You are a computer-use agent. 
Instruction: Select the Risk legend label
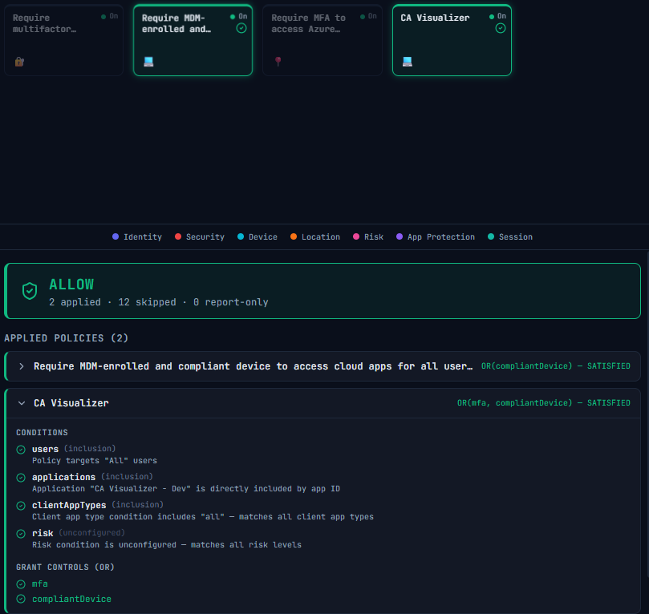point(374,237)
